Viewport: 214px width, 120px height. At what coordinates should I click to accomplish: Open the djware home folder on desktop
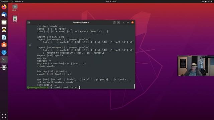point(15,8)
